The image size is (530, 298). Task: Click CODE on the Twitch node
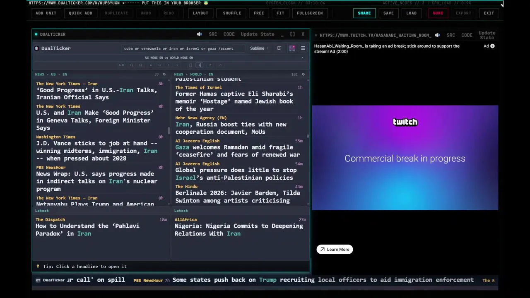click(x=467, y=35)
